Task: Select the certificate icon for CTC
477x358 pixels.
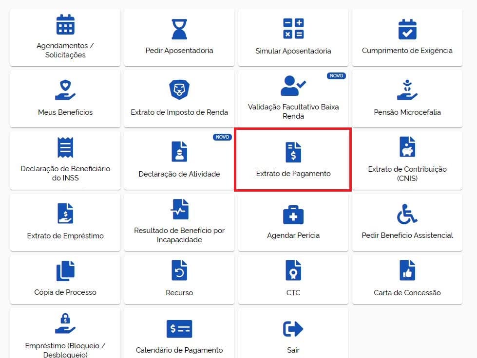Action: (293, 270)
